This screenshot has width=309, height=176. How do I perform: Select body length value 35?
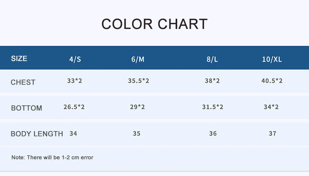coord(137,133)
